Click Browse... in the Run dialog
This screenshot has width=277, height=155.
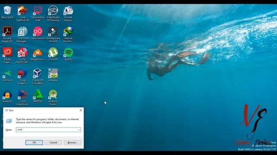72,143
